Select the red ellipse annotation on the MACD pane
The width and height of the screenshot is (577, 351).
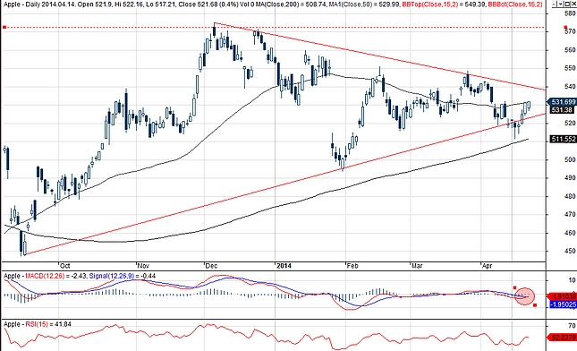click(x=524, y=296)
